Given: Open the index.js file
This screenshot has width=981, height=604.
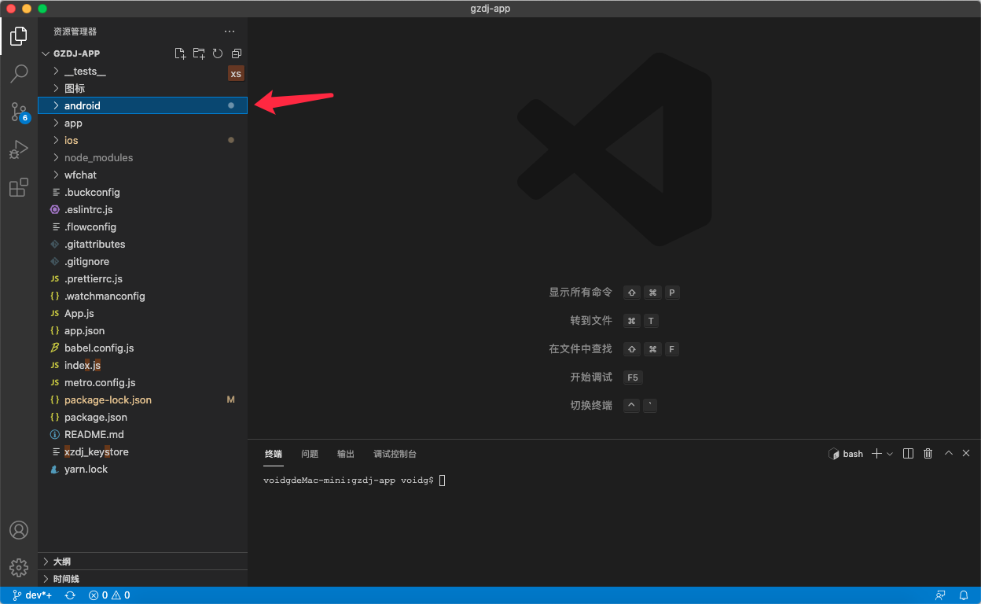Looking at the screenshot, I should point(142,365).
